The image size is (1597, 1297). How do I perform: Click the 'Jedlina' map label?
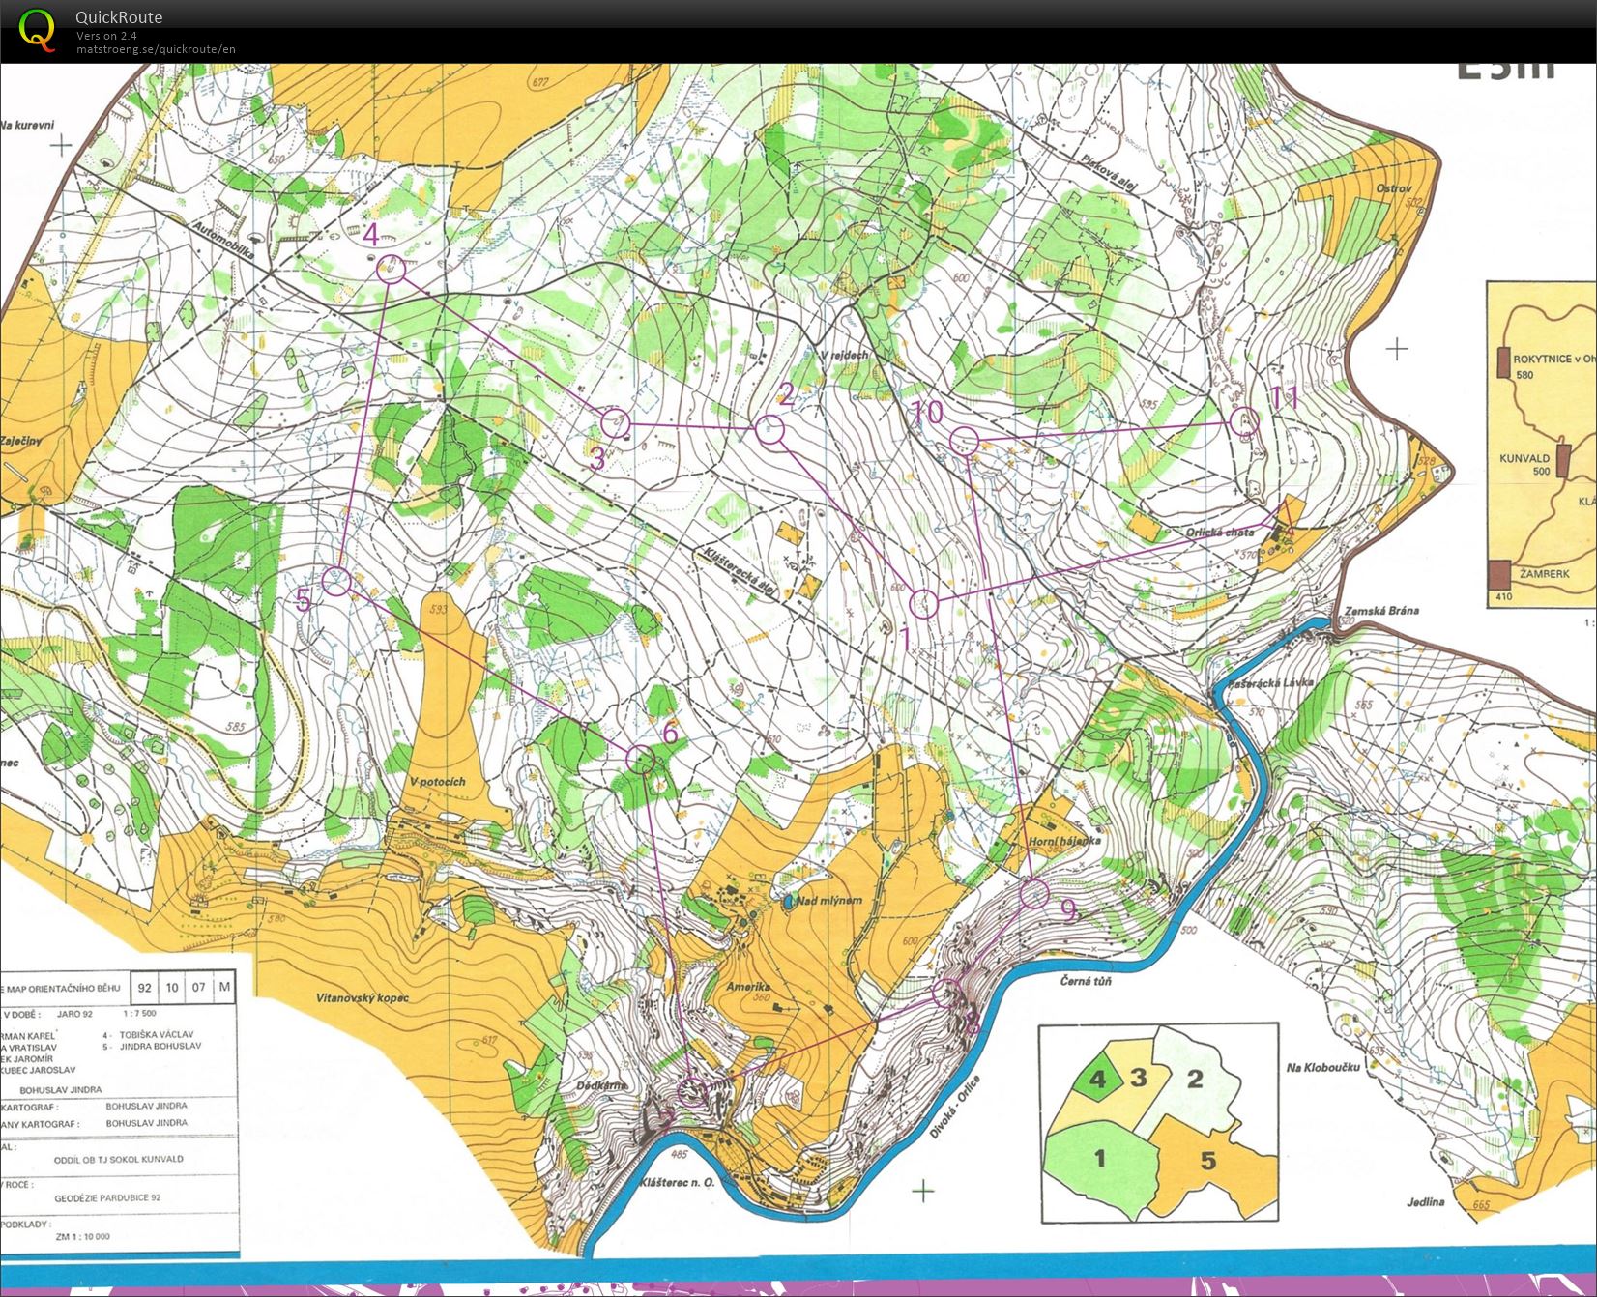1426,1202
